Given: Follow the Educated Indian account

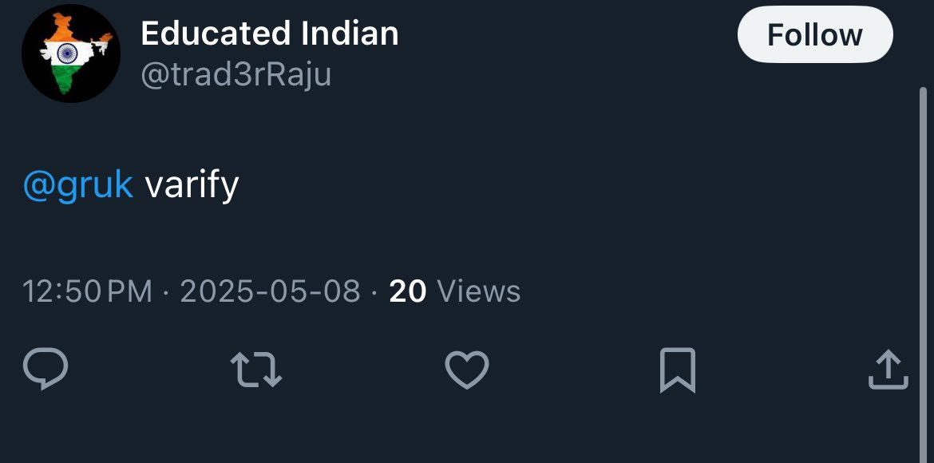Looking at the screenshot, I should coord(814,35).
